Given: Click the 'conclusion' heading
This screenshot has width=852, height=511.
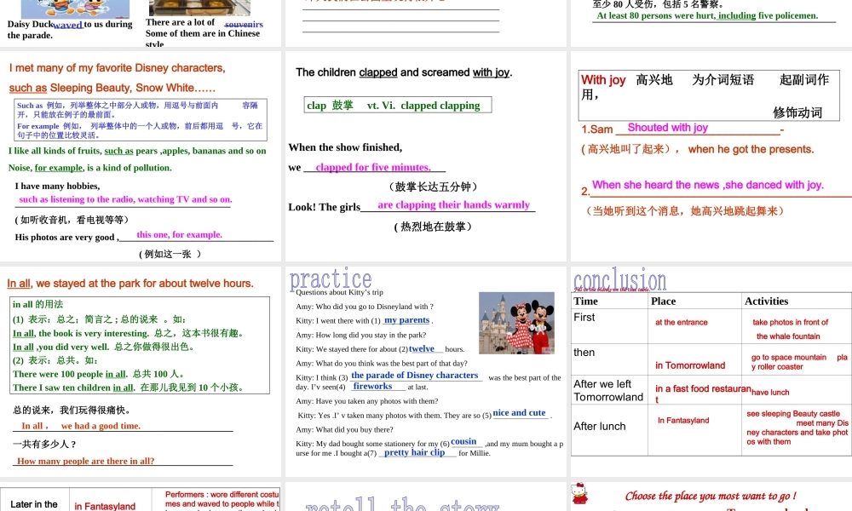Looking at the screenshot, I should (620, 279).
